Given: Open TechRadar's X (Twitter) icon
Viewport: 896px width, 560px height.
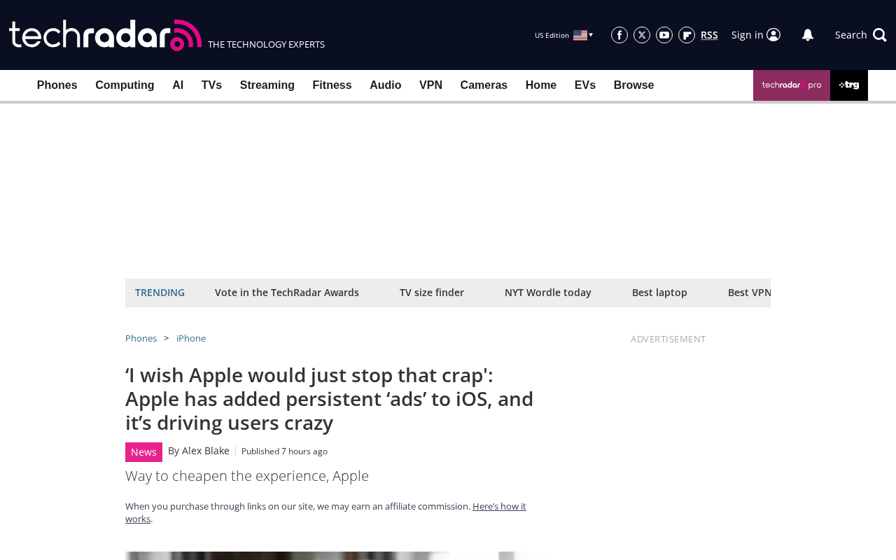Looking at the screenshot, I should click(642, 35).
